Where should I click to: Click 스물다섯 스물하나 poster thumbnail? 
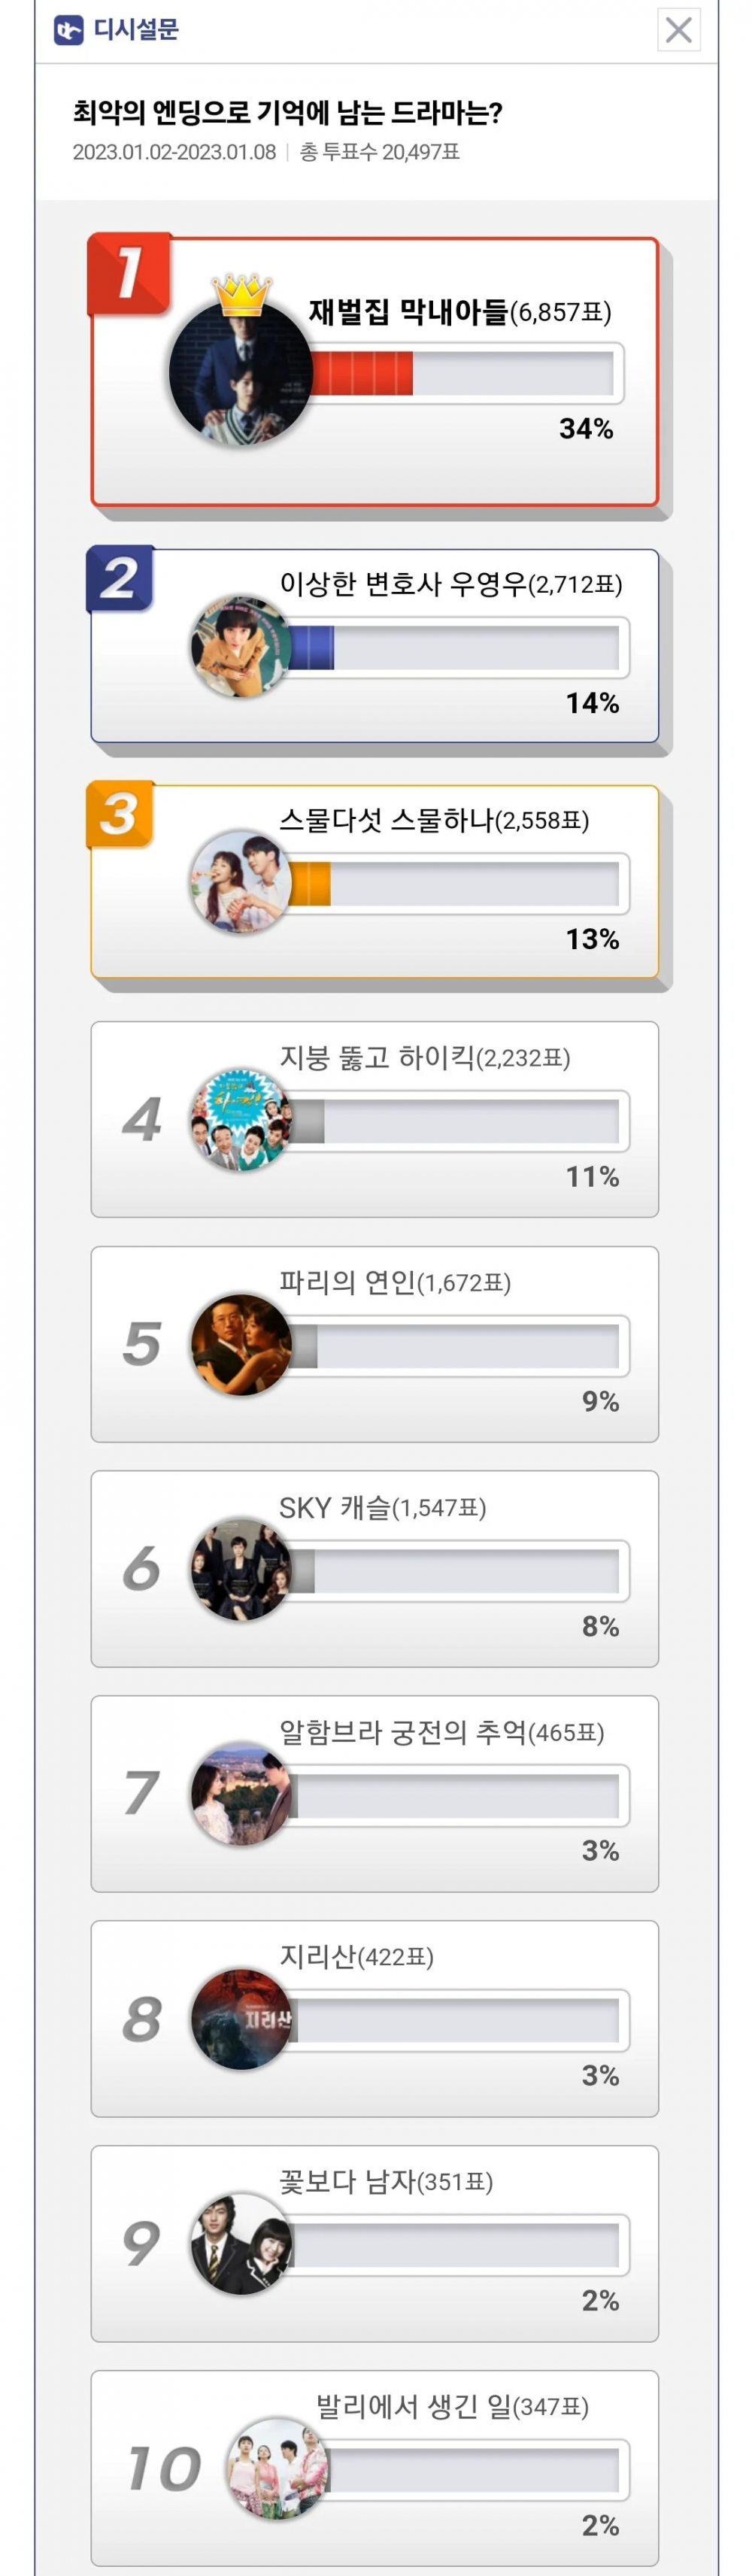point(241,882)
